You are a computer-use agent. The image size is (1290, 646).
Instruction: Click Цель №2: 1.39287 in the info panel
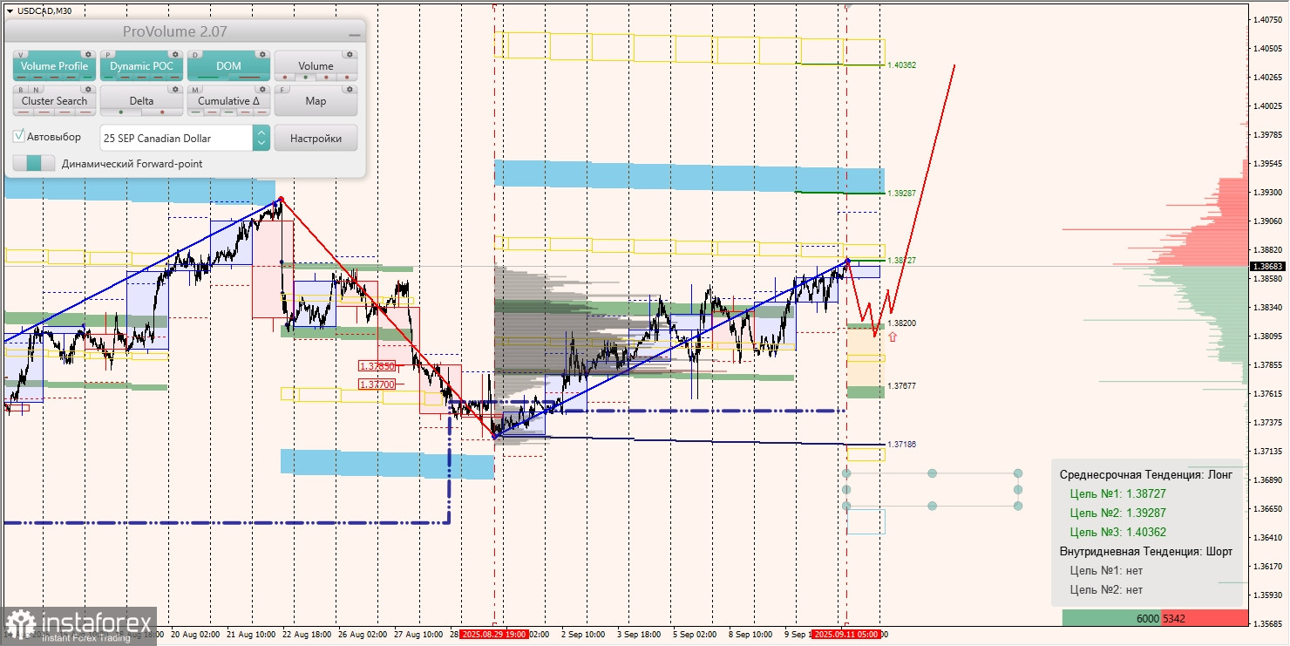click(x=1118, y=513)
